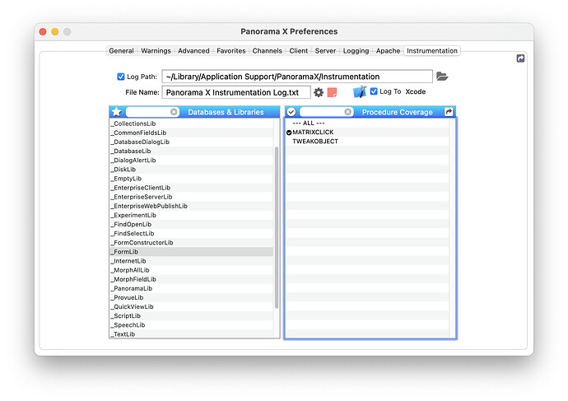Go to the Logging tab

(356, 51)
